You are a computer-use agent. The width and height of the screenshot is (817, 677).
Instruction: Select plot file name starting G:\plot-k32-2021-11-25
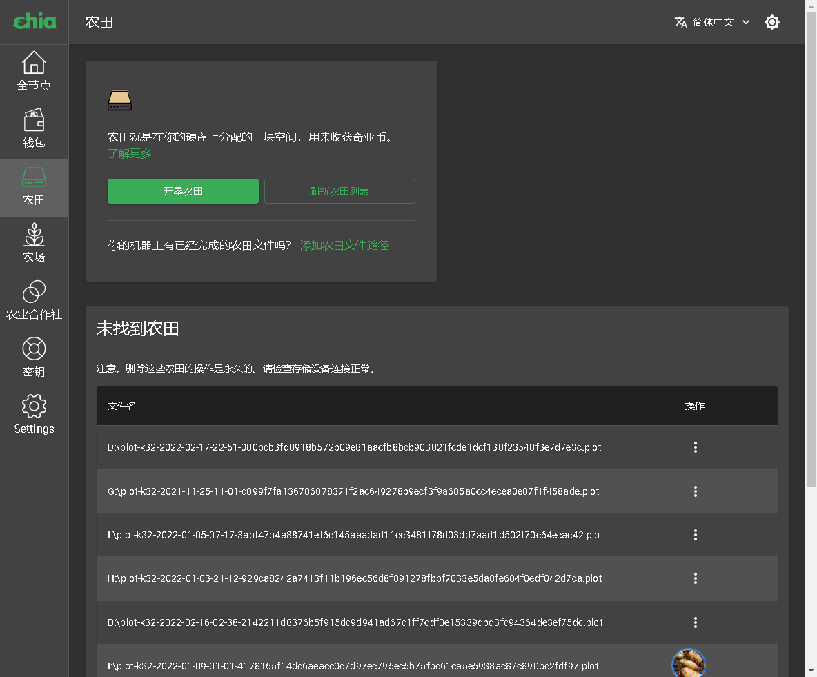click(x=353, y=491)
